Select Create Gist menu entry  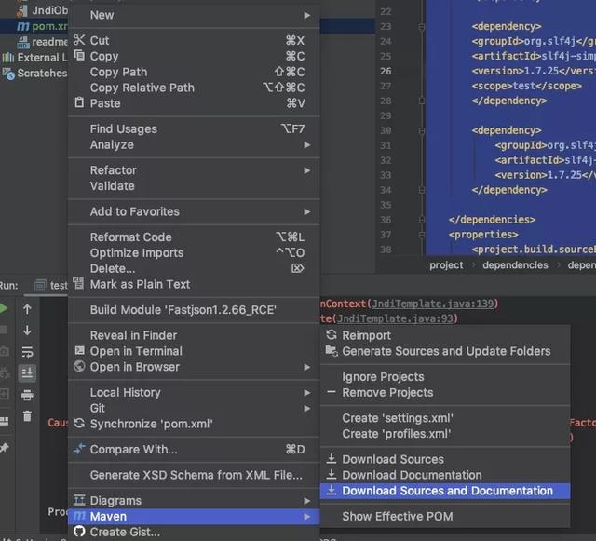tap(125, 533)
